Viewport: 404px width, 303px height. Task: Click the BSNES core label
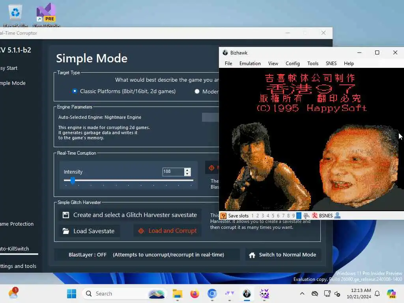point(325,216)
